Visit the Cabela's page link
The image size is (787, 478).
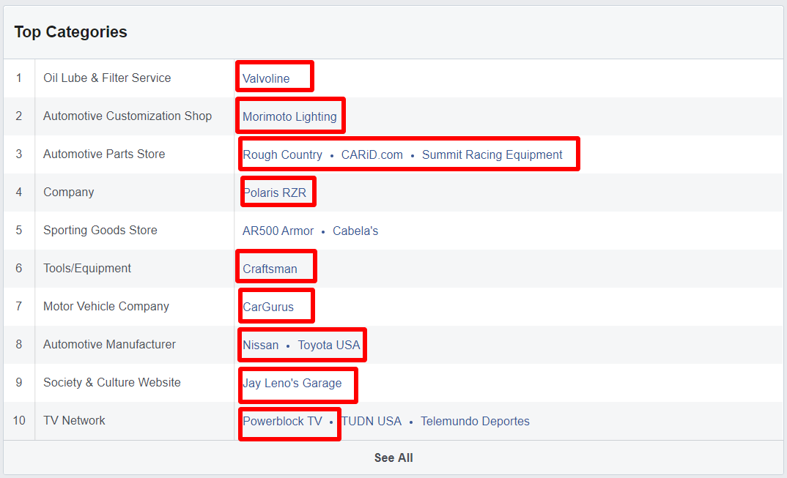(355, 231)
